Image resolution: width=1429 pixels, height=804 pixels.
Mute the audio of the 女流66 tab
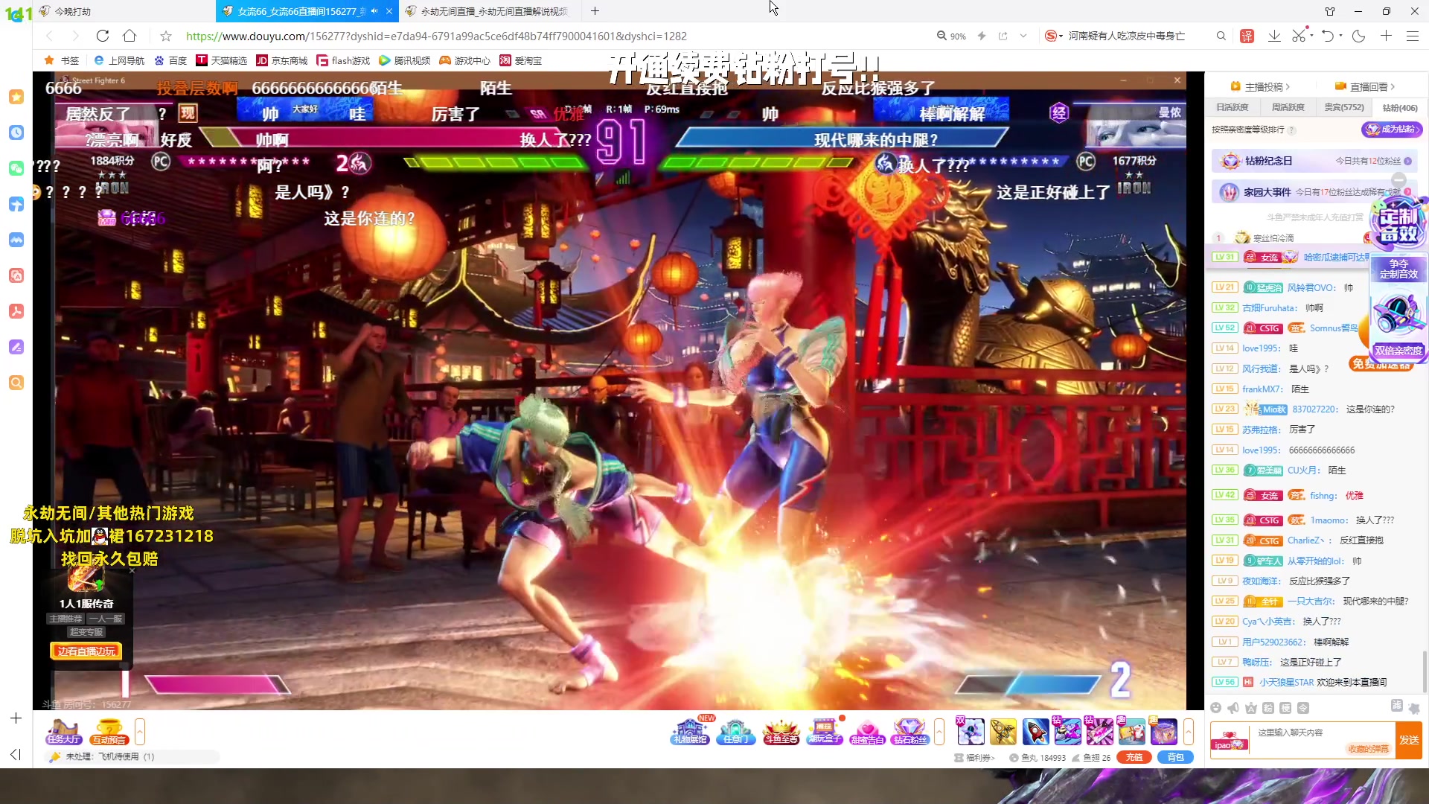point(374,11)
